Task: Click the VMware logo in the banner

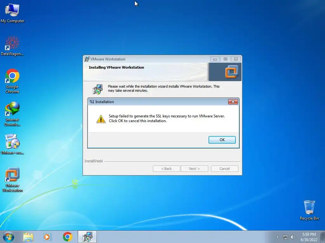Action: pyautogui.click(x=232, y=72)
